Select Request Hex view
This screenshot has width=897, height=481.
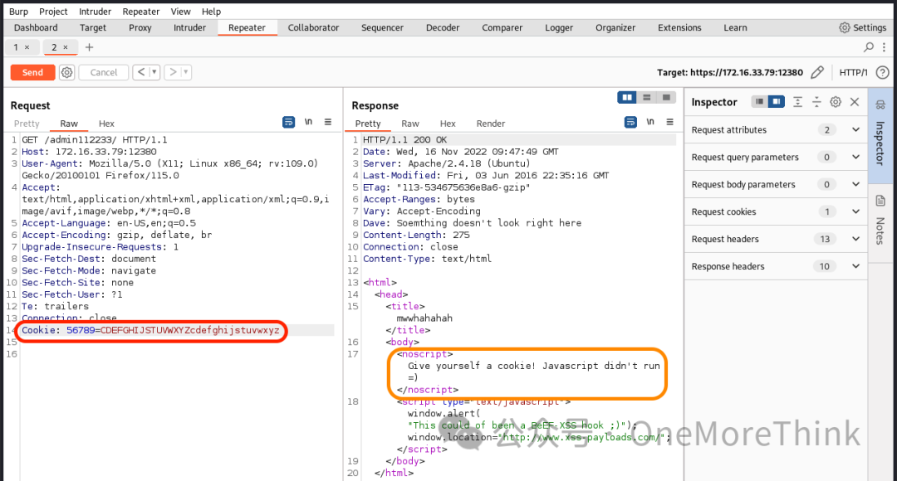click(x=106, y=124)
